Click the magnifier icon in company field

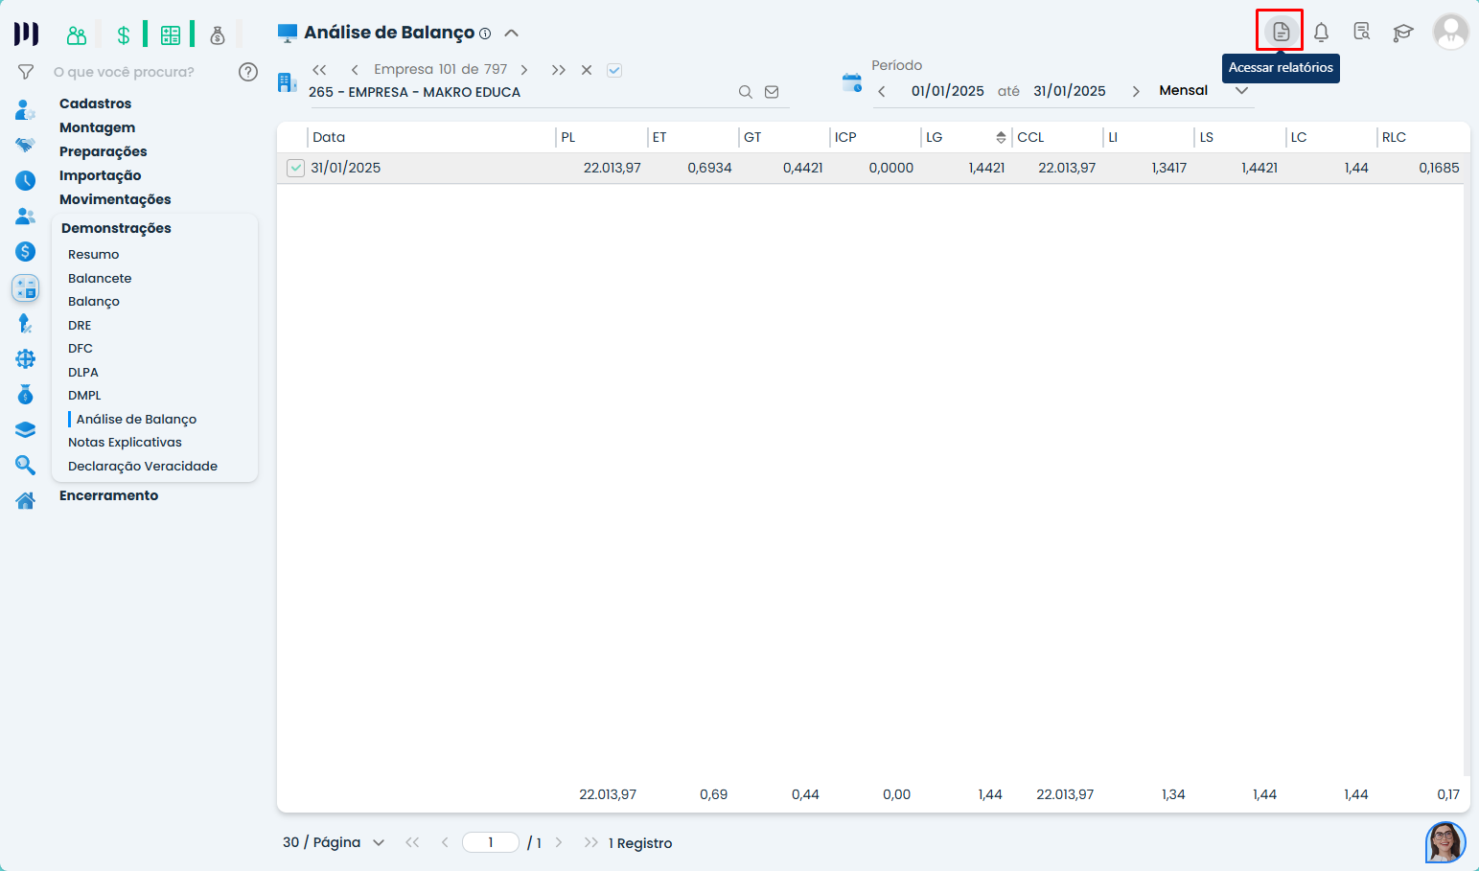coord(745,92)
